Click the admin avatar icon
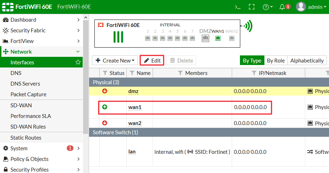Image resolution: width=329 pixels, height=173 pixels. 301,7
